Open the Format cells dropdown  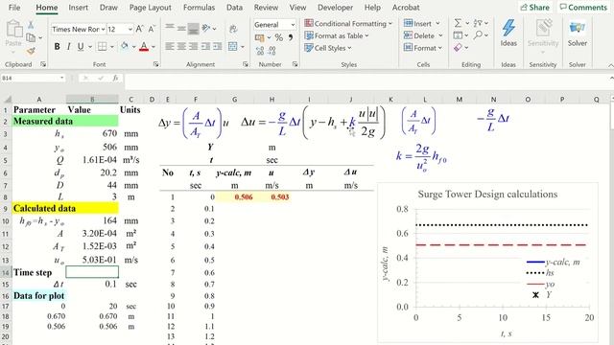[422, 48]
